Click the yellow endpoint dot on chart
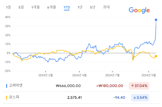Viewport: 162px width, 107px height. pos(156,56)
